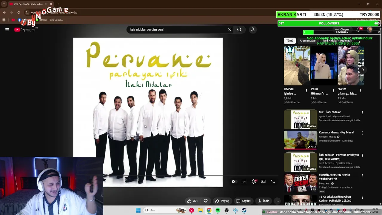This screenshot has height=215, width=382.
Task: Open OBS Studio from the taskbar
Action: [x=227, y=210]
